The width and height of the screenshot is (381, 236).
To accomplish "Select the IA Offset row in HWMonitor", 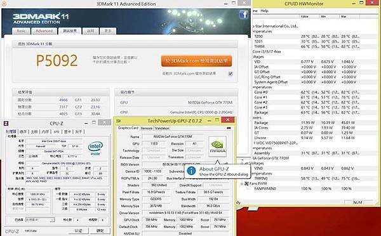I will coord(307,67).
